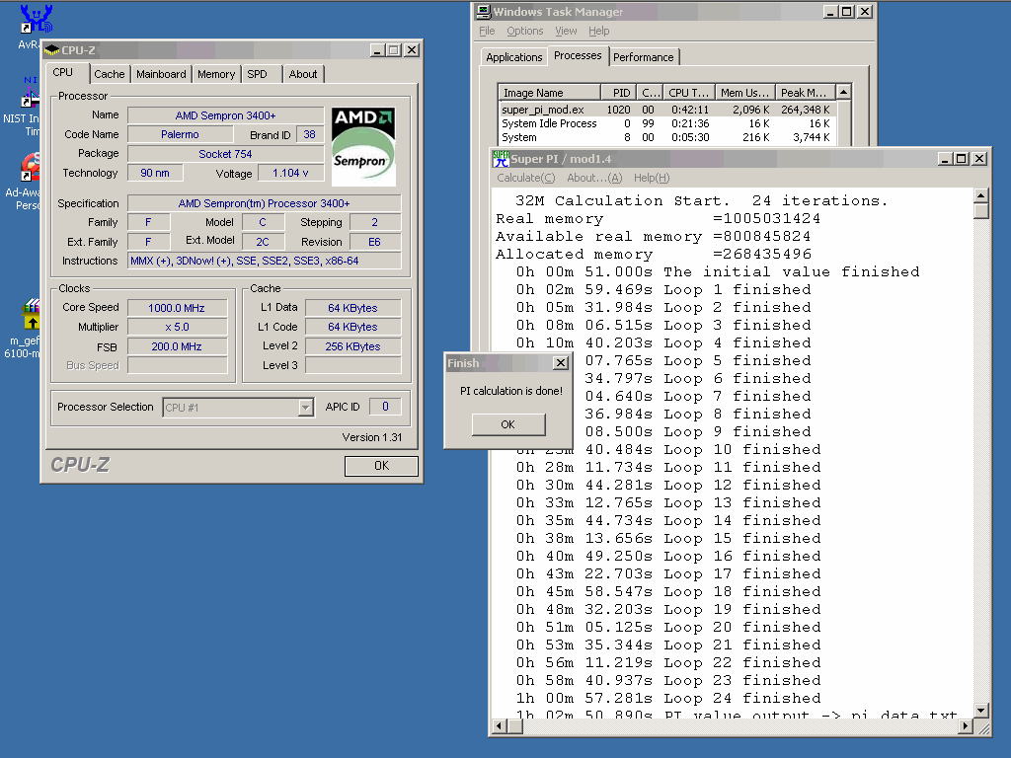
Task: Select the System Idle Process row
Action: [666, 123]
